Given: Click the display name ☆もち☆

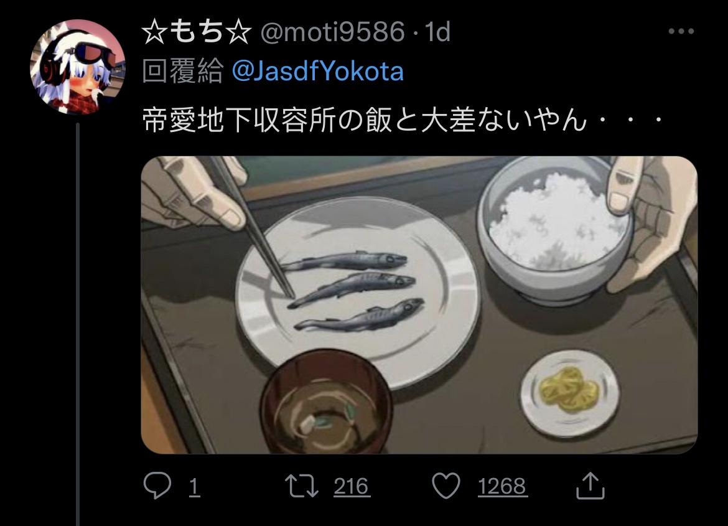Looking at the screenshot, I should point(197,32).
